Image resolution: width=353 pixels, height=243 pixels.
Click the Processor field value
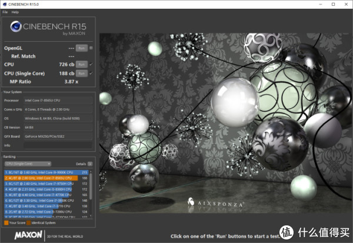[x=58, y=101]
